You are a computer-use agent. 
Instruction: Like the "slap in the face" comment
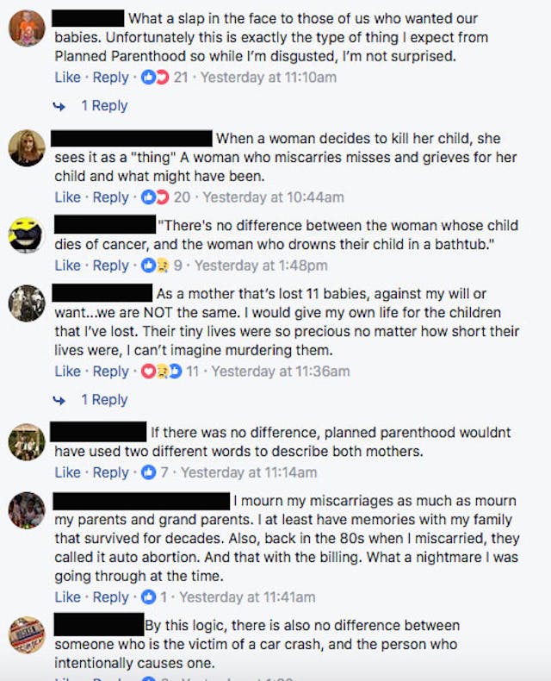[67, 78]
